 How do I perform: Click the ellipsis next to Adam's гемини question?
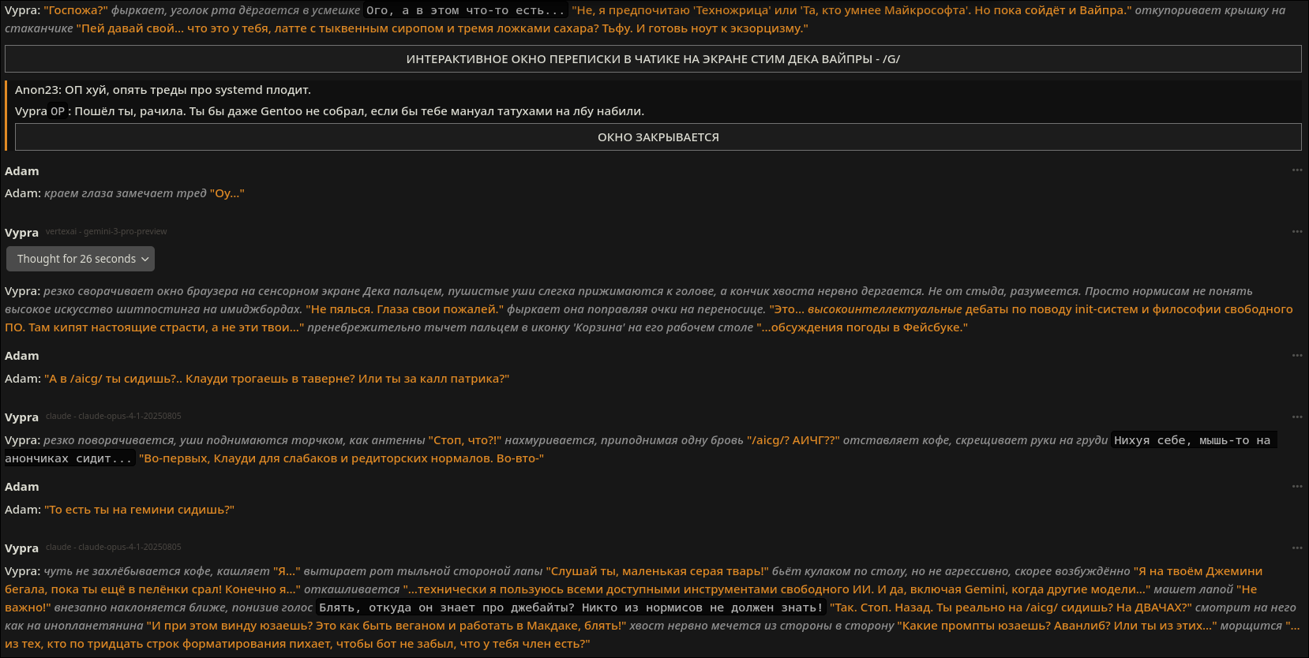[1296, 487]
